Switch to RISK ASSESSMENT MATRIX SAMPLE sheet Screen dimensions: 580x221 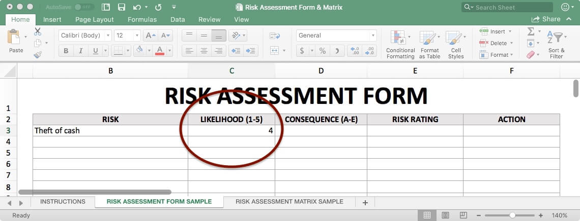[x=289, y=202]
